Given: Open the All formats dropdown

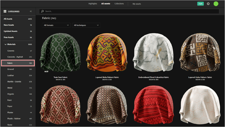Looking at the screenshot, I should (56, 25).
